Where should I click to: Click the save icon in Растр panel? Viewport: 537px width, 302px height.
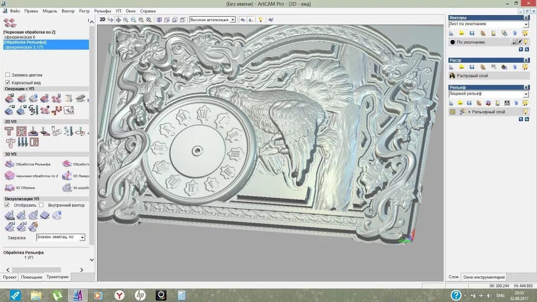click(x=472, y=67)
